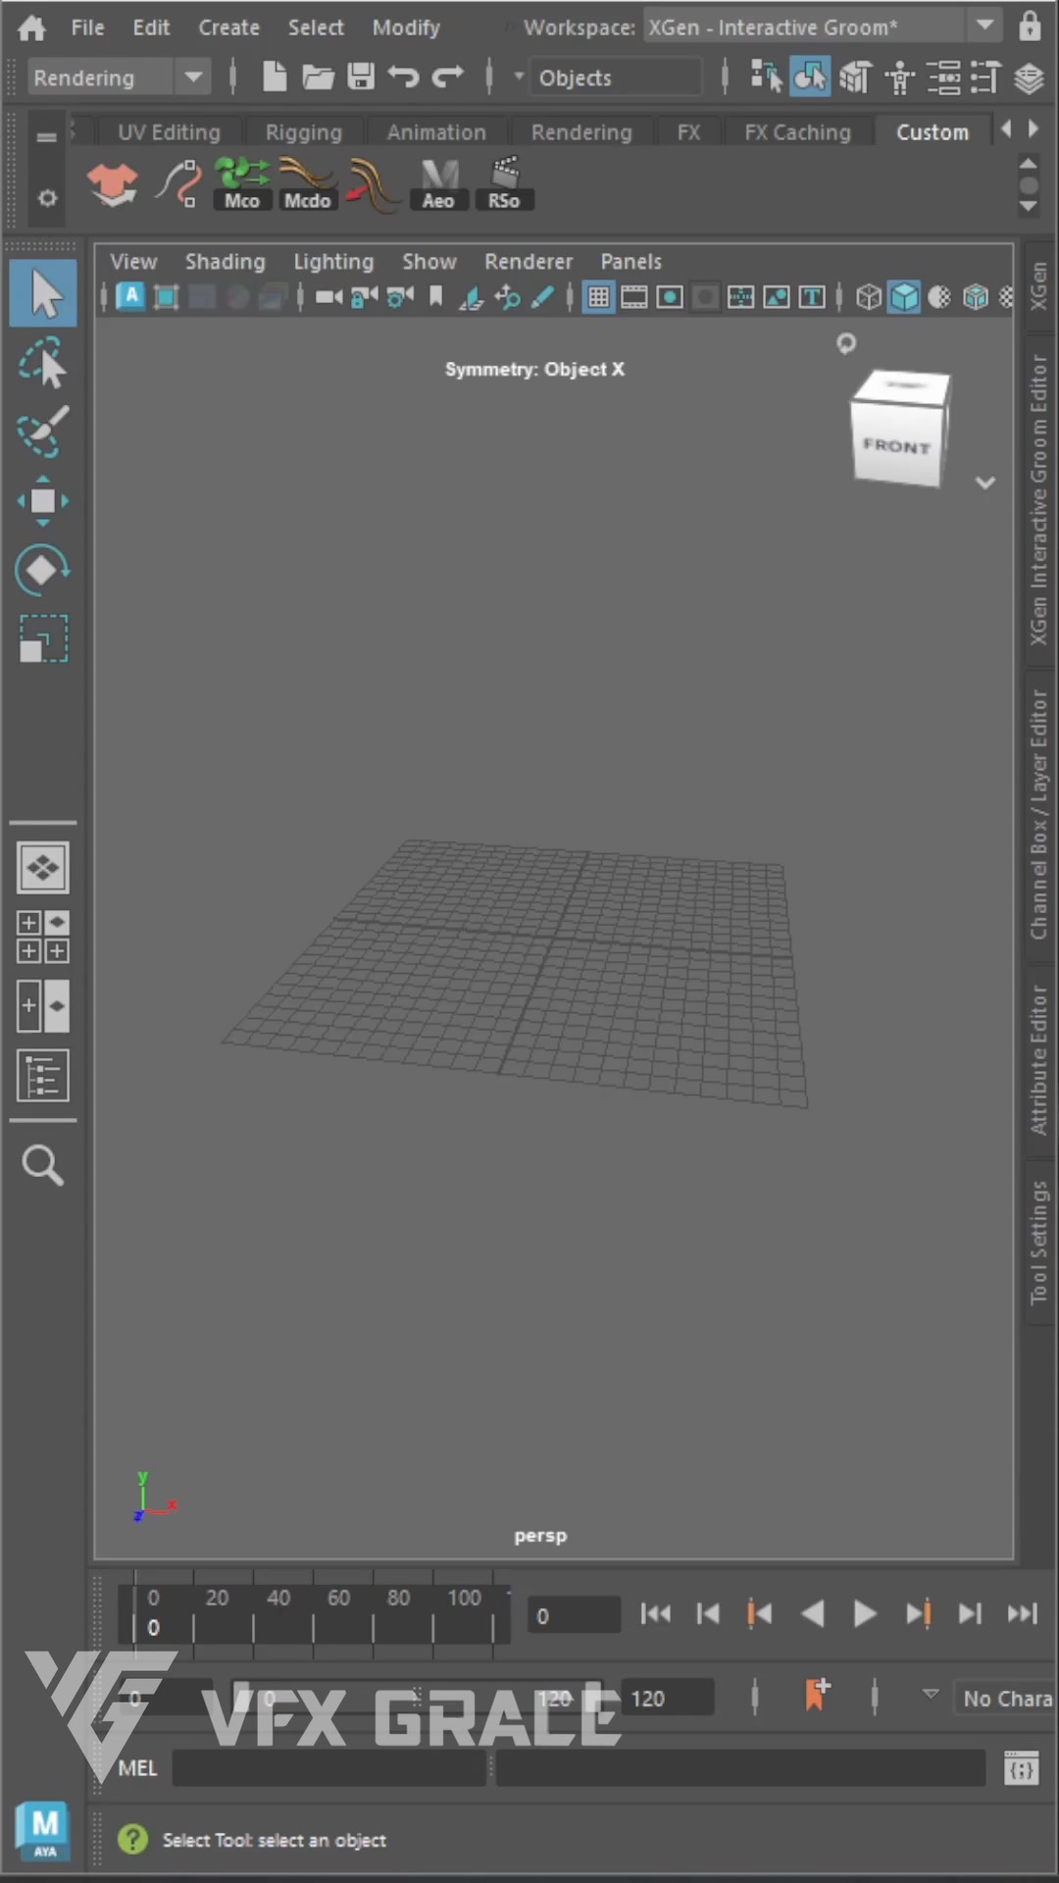Open the viewport Renderer menu
Image resolution: width=1059 pixels, height=1883 pixels.
click(529, 262)
